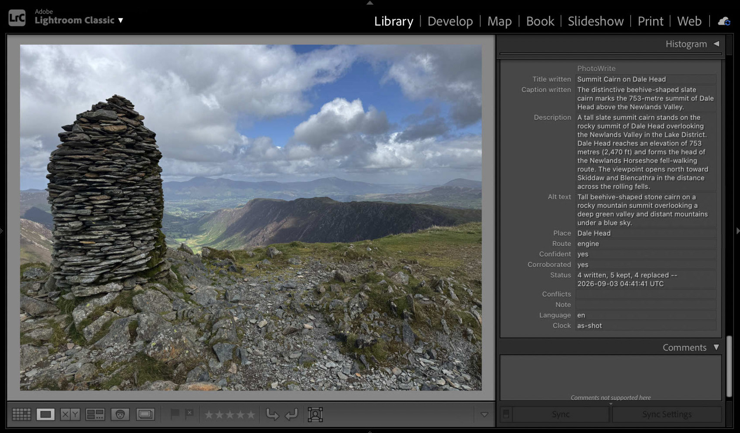Set one star rating
740x433 pixels.
[x=209, y=415]
